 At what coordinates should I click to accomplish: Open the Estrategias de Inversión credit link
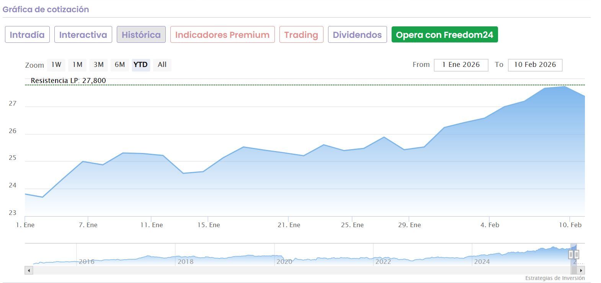(x=555, y=278)
